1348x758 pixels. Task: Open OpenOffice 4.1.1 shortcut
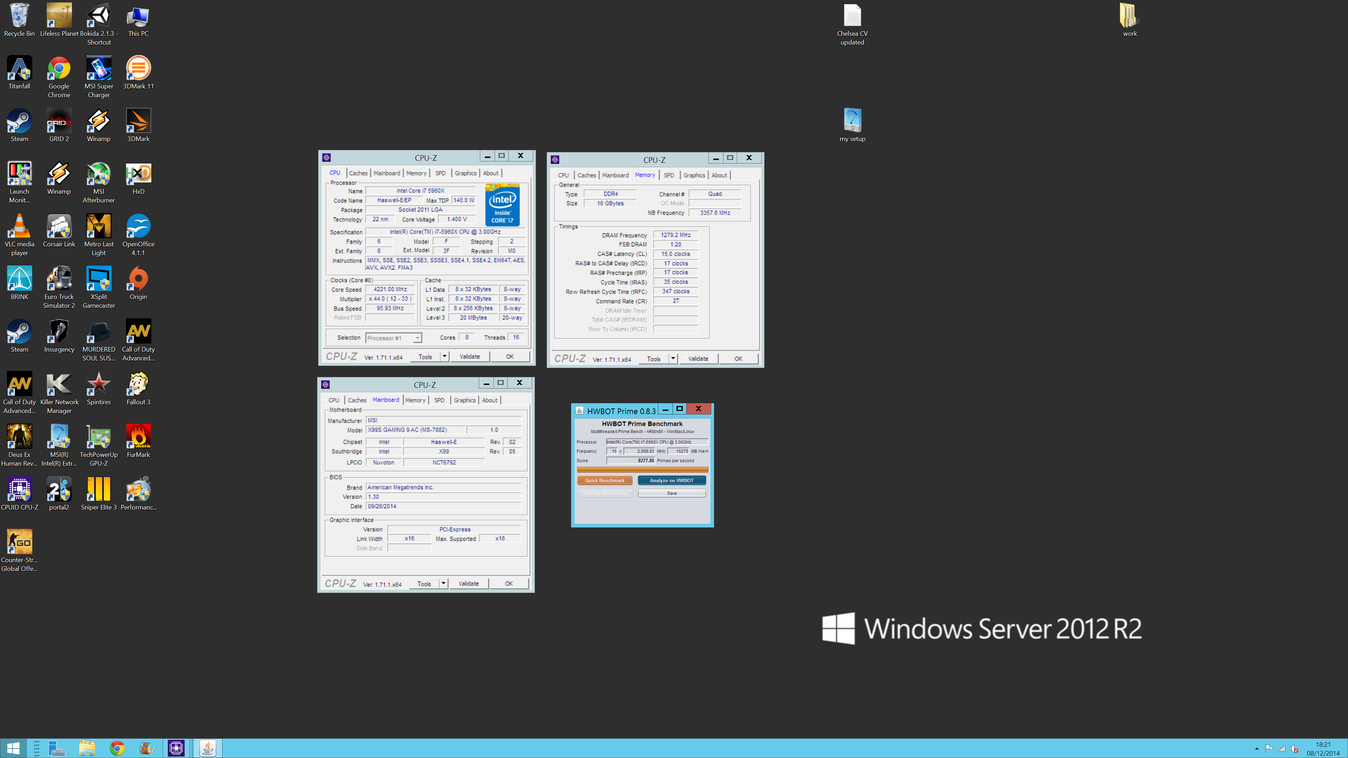click(138, 235)
